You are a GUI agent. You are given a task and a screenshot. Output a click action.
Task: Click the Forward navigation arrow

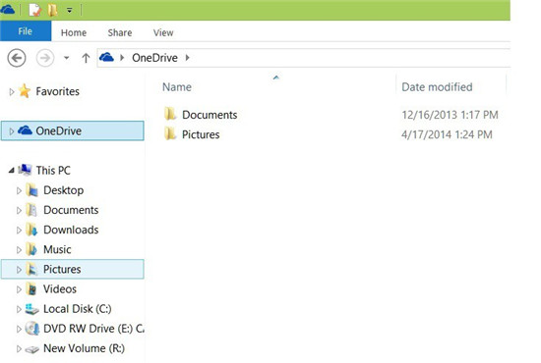pyautogui.click(x=45, y=58)
